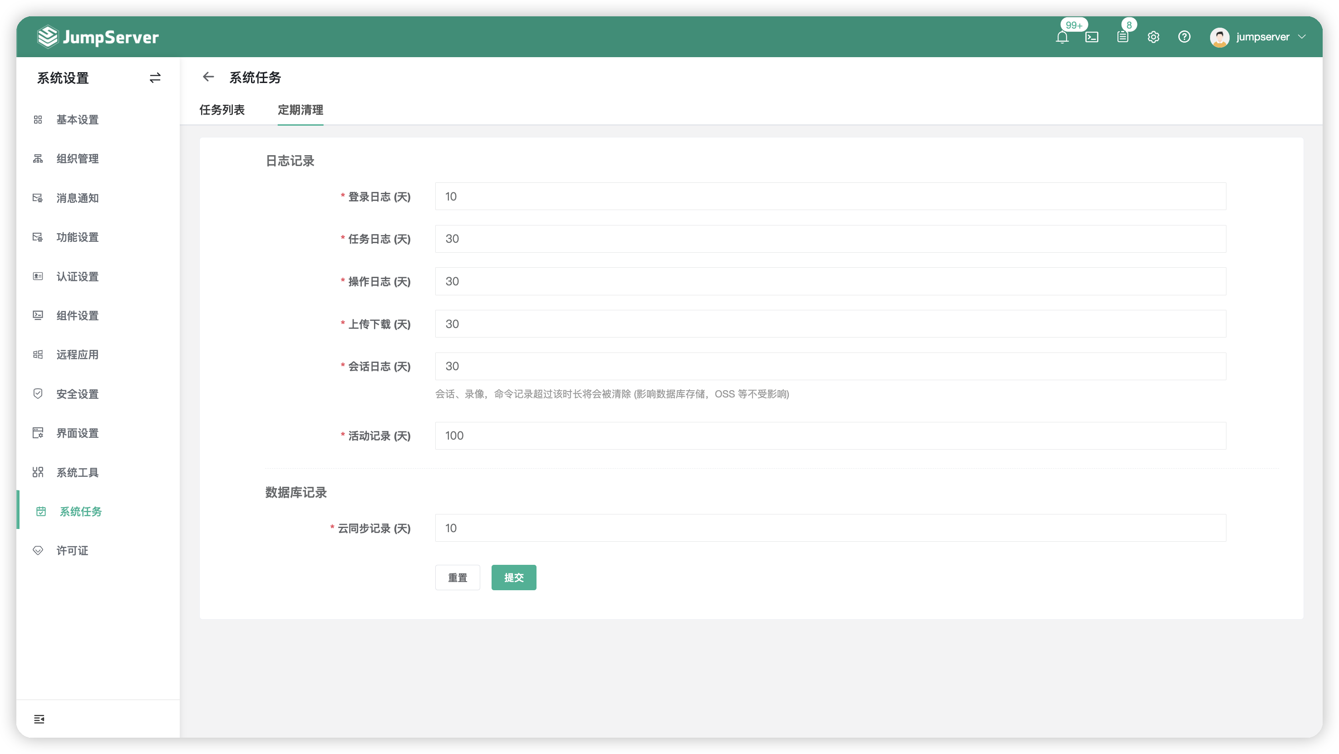Click the 系统工具 icon
The width and height of the screenshot is (1339, 754).
pos(38,472)
